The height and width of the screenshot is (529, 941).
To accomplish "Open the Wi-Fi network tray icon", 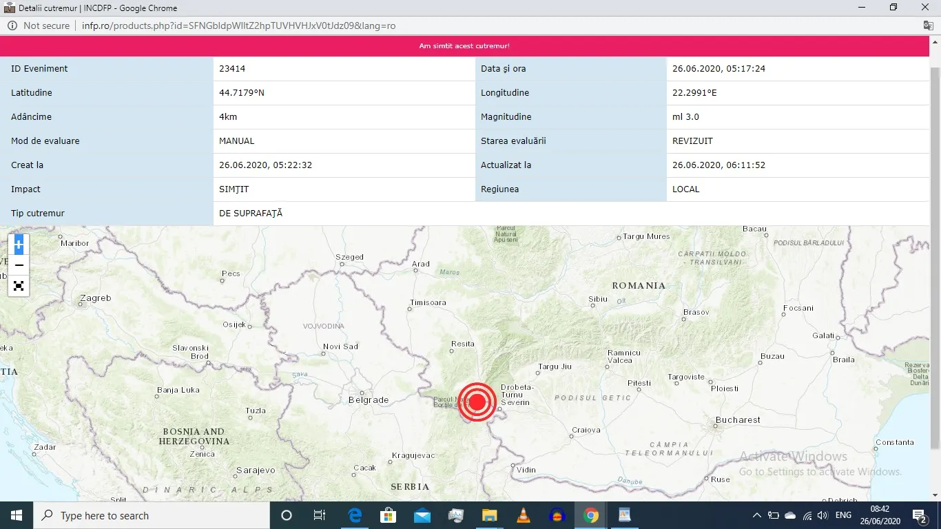I will point(807,515).
